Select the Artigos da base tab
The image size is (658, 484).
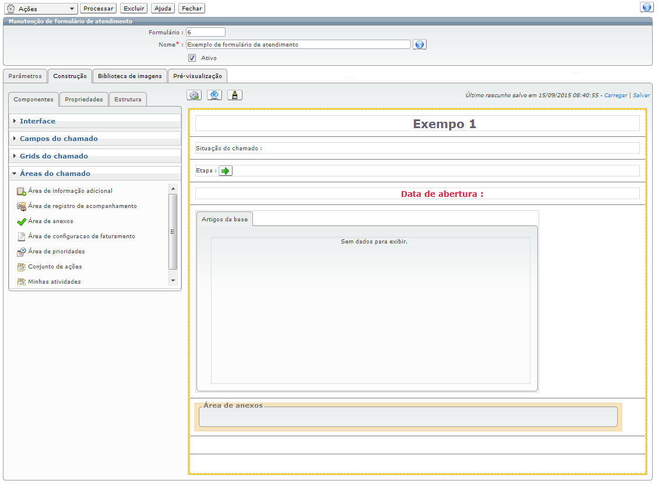coord(225,220)
